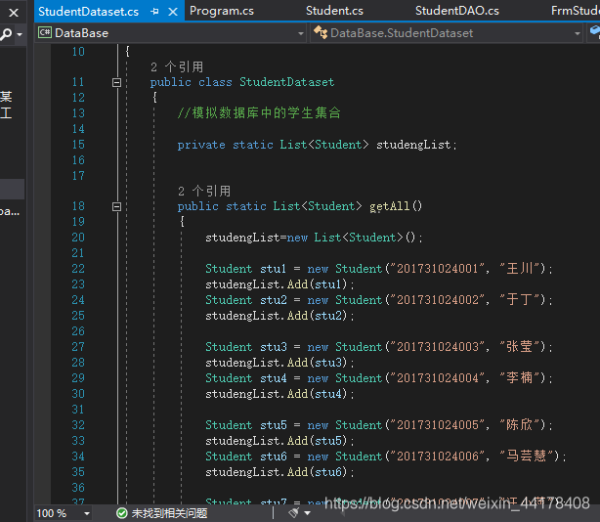Collapse the getAll method outline

[116, 206]
